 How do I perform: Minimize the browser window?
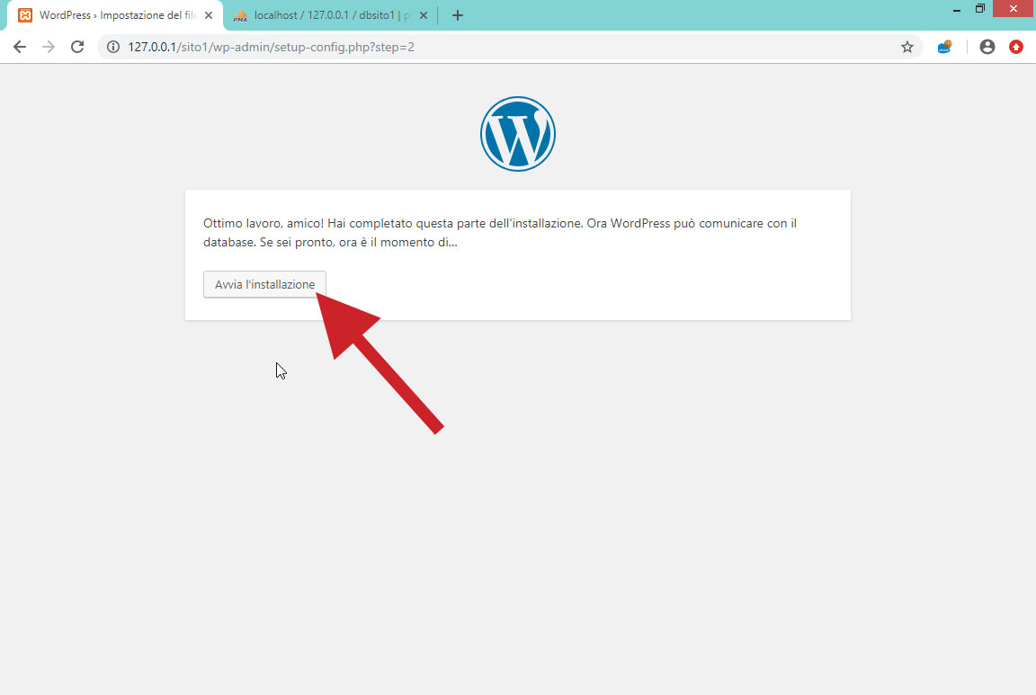pyautogui.click(x=956, y=9)
